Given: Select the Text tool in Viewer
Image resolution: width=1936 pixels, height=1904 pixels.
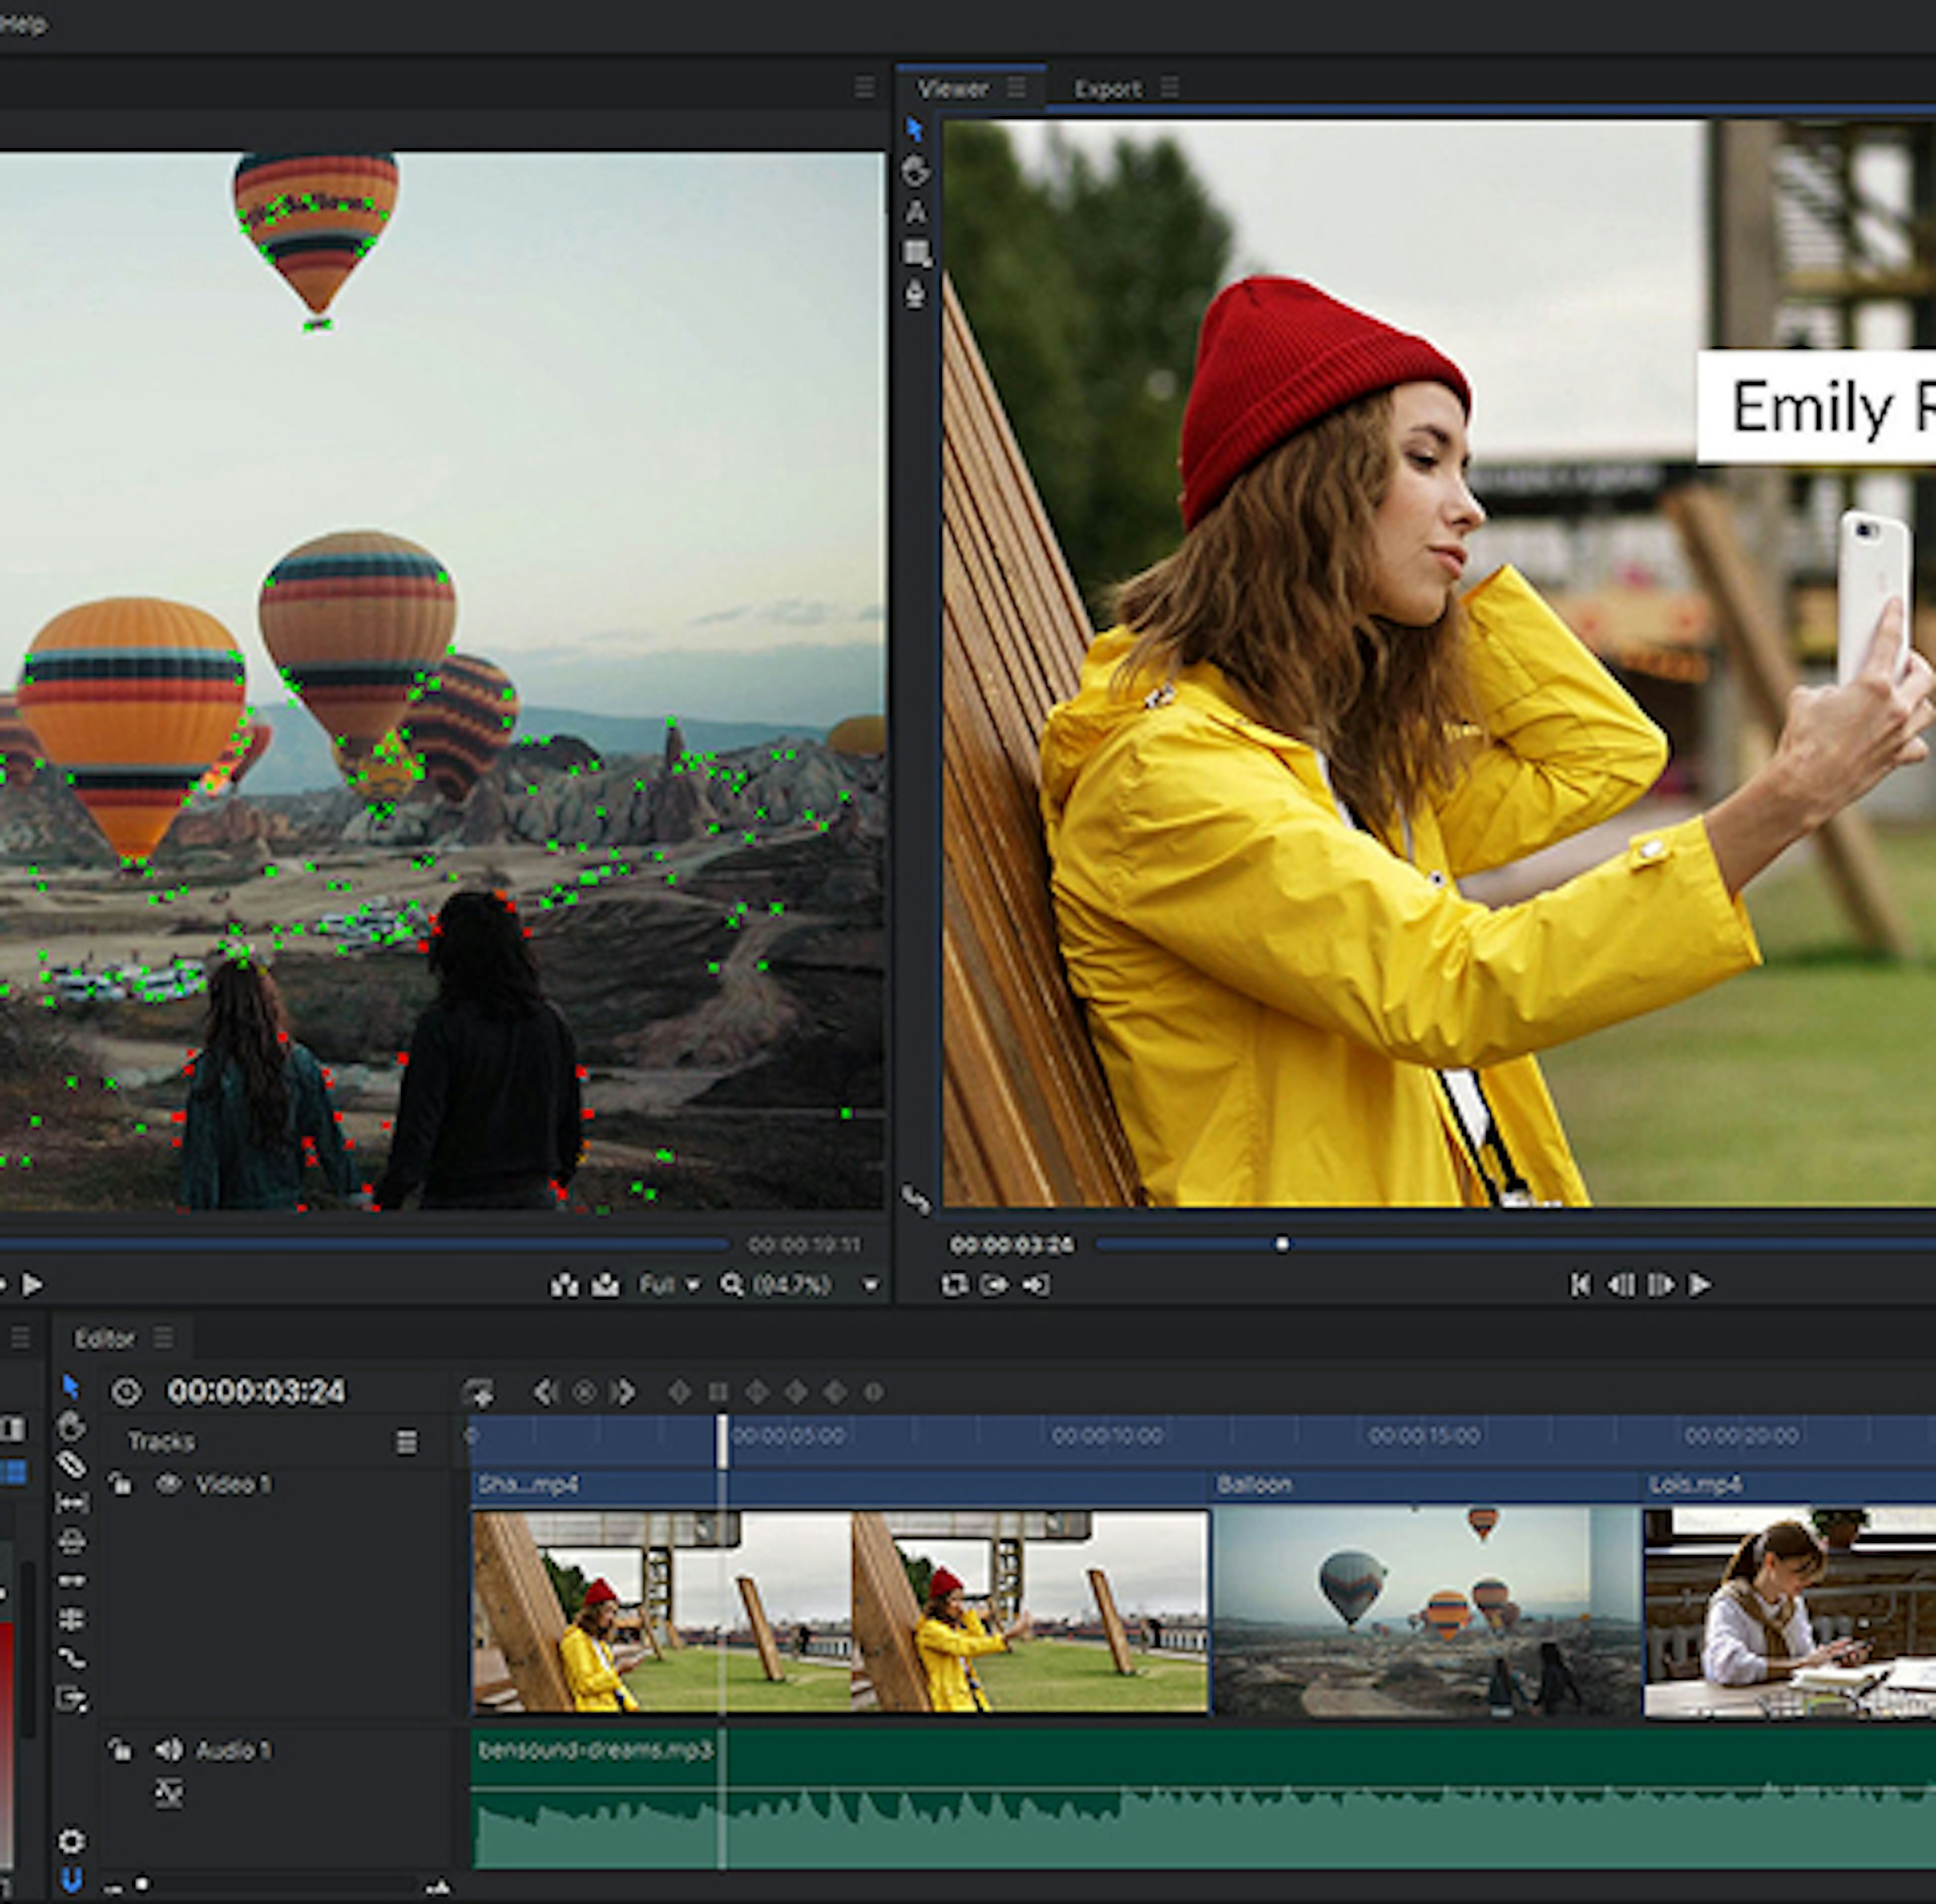Looking at the screenshot, I should point(915,212).
